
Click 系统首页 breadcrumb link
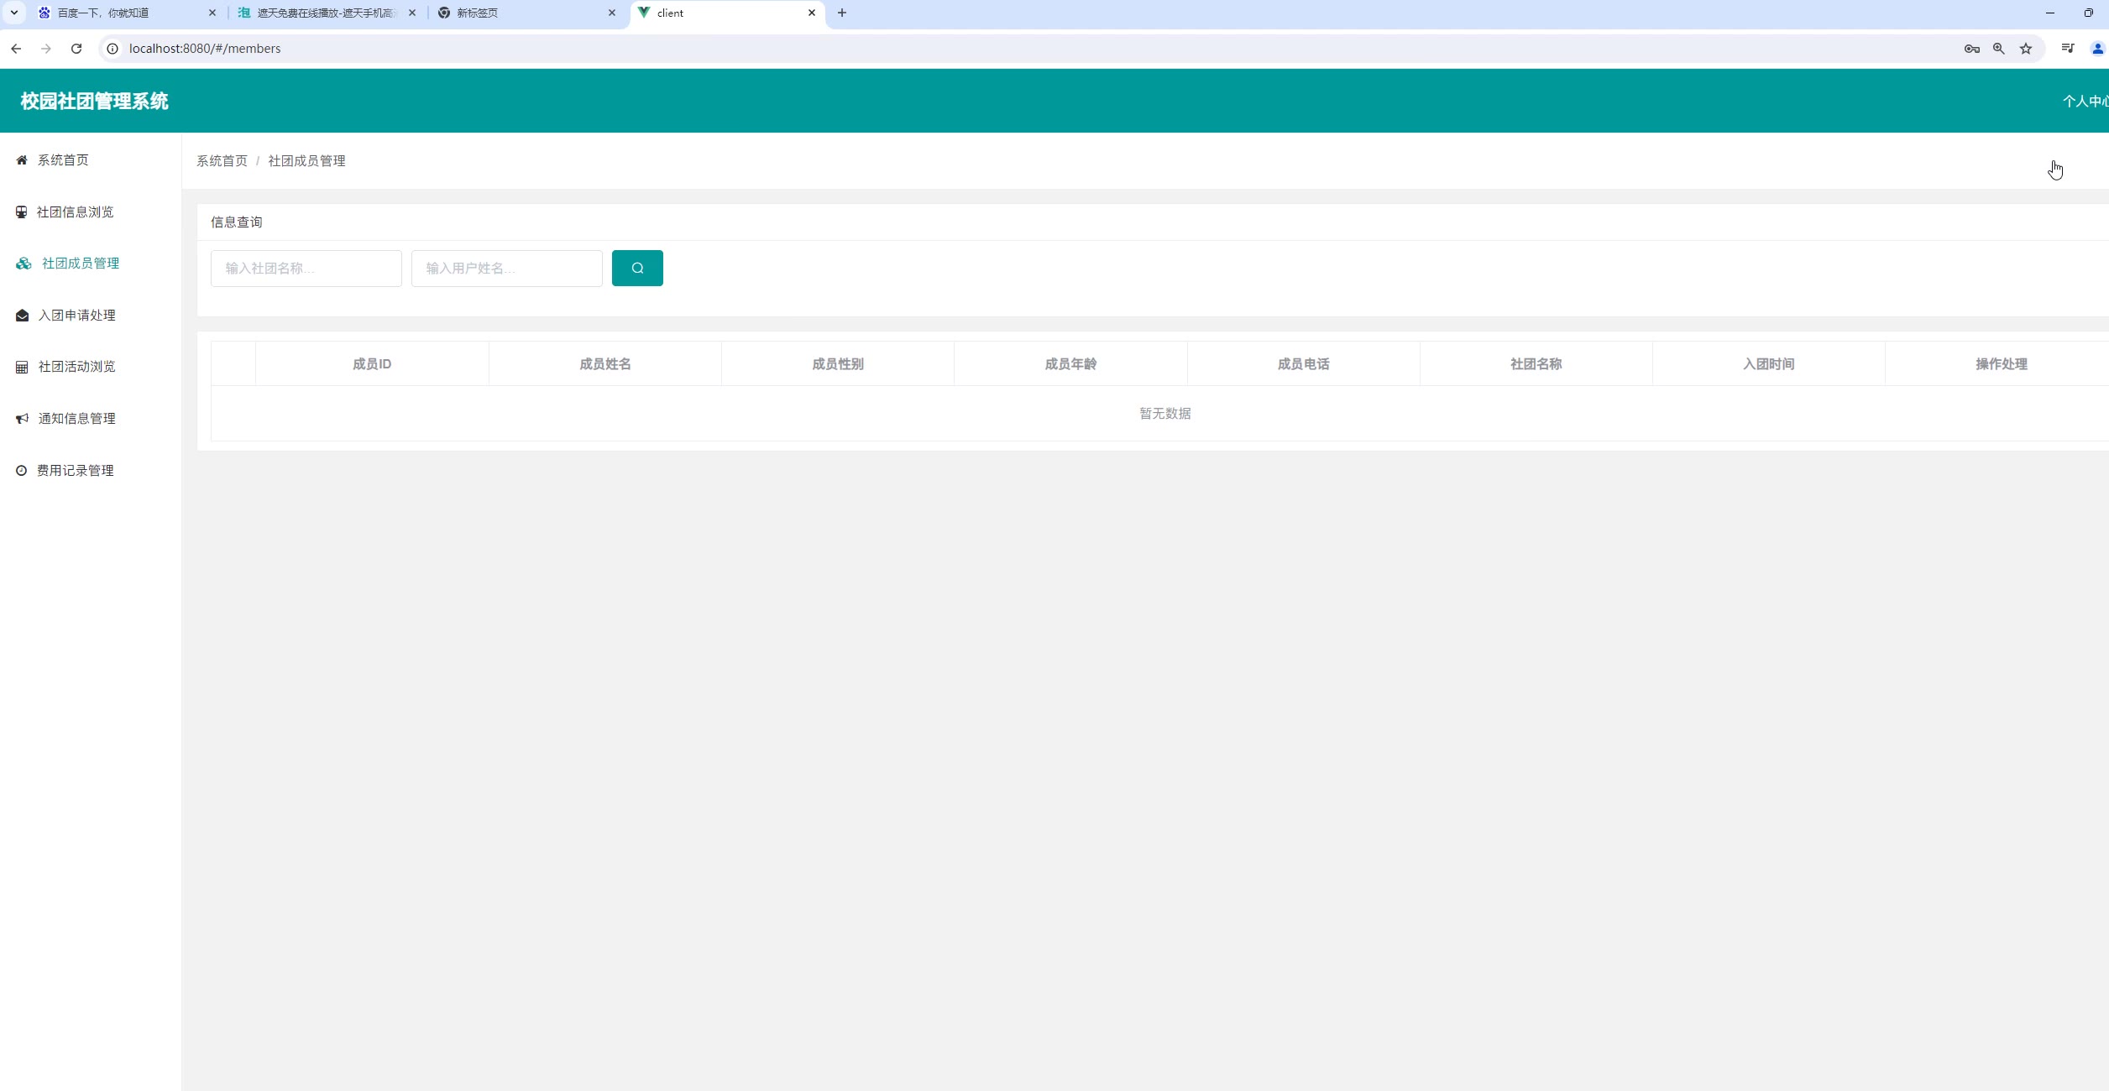coord(222,161)
